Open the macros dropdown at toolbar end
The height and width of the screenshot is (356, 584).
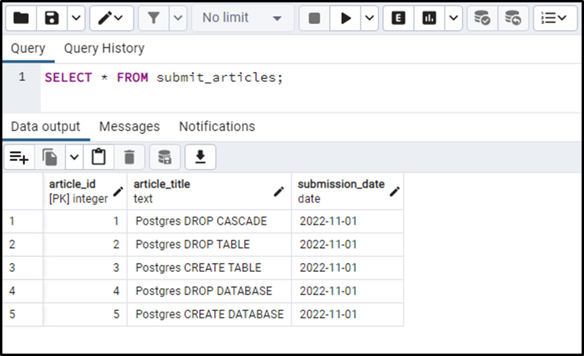pos(555,18)
